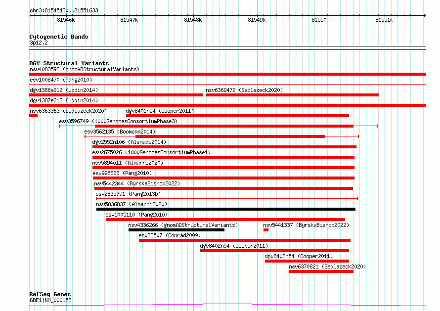Click the dgv2552n106 (Alsmadi2014) label

(x=130, y=142)
